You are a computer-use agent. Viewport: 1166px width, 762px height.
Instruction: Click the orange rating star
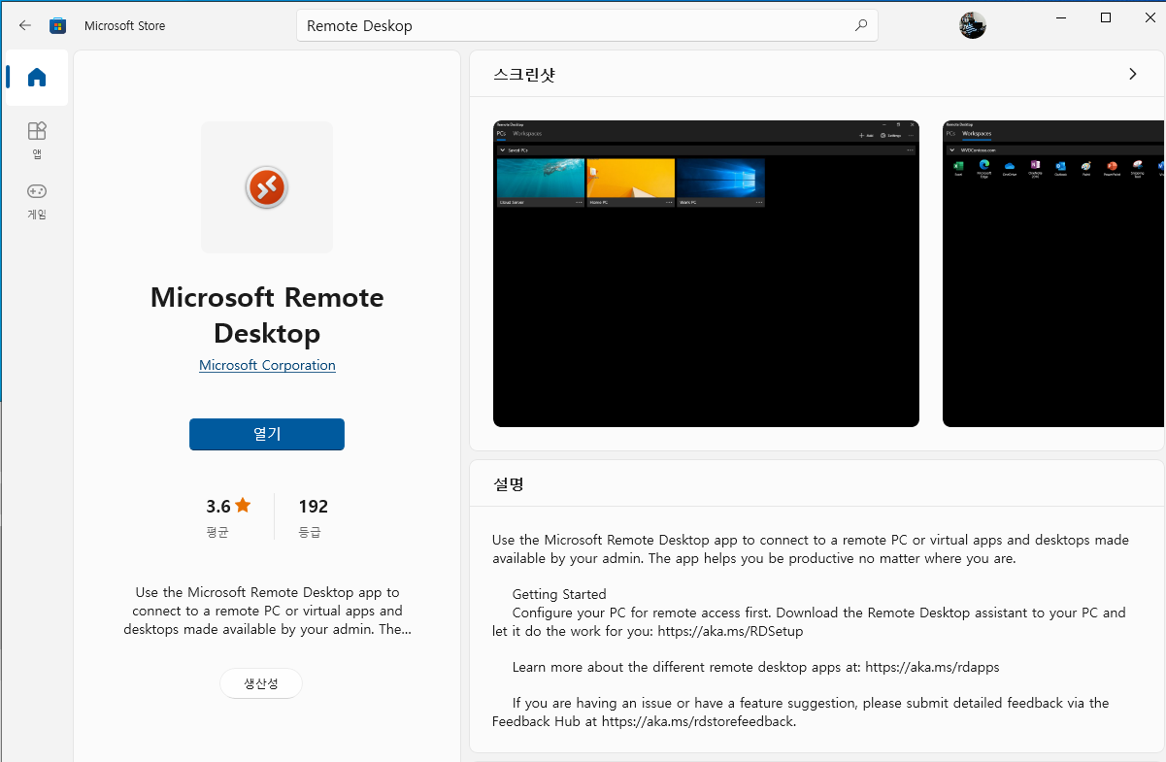point(243,506)
